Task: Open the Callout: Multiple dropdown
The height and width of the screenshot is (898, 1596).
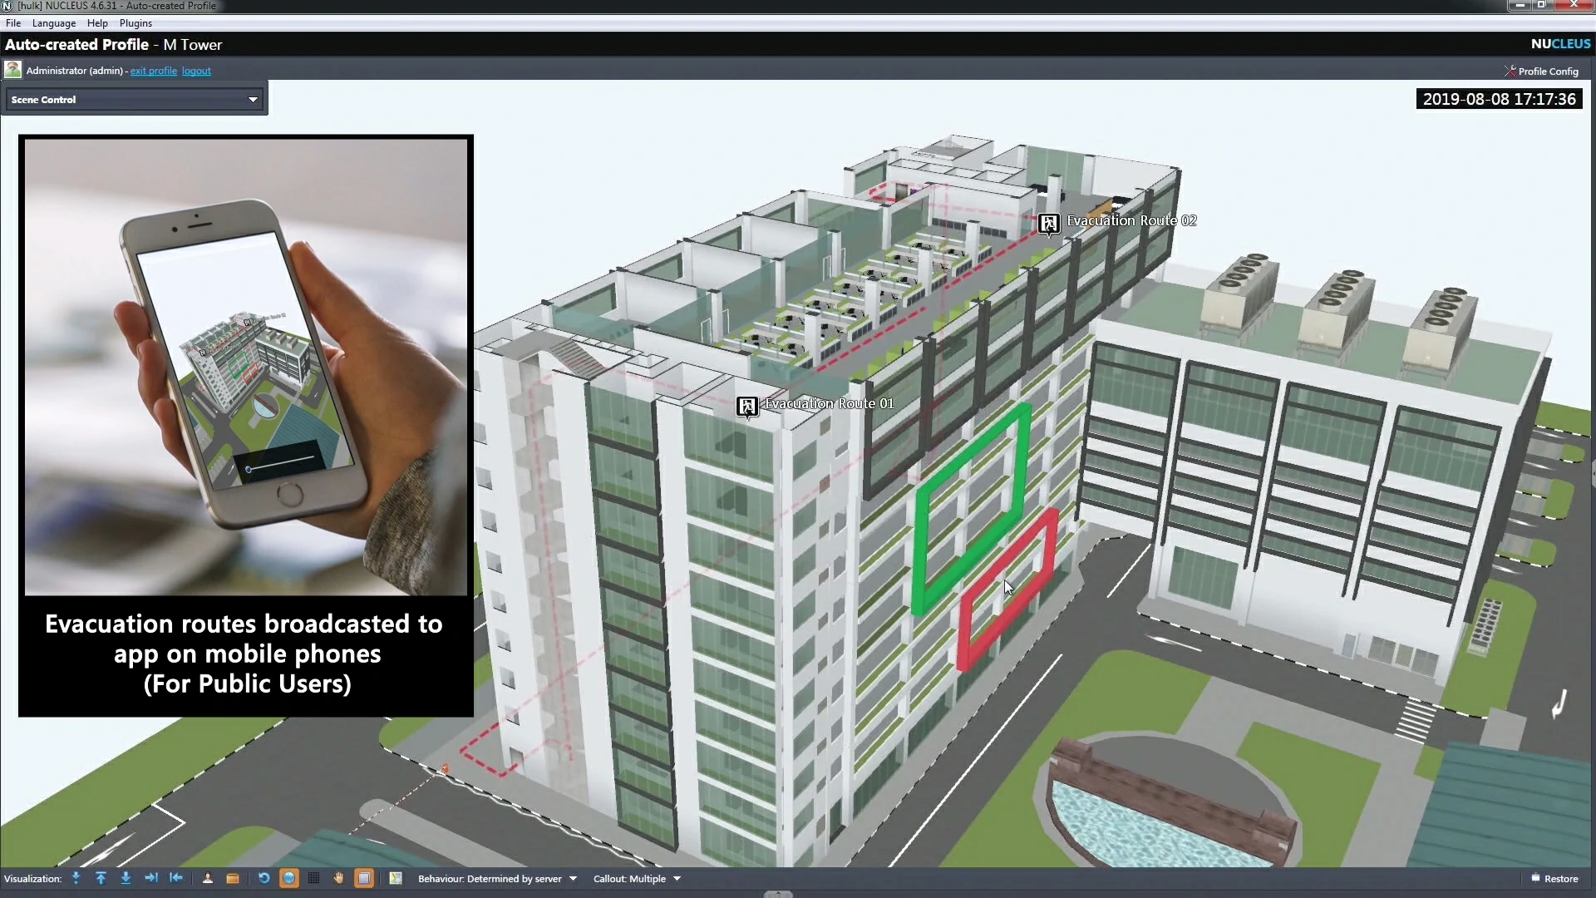Action: tap(637, 879)
